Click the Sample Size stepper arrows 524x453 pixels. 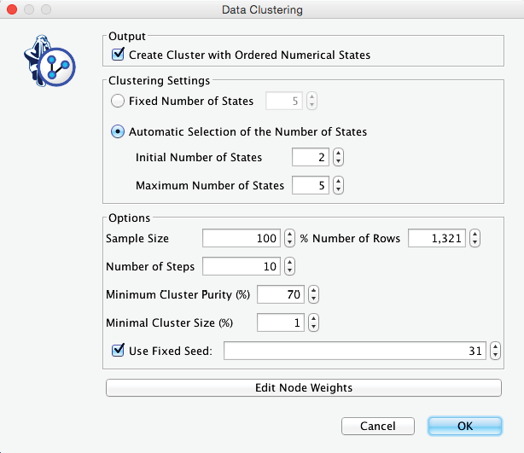click(x=289, y=239)
